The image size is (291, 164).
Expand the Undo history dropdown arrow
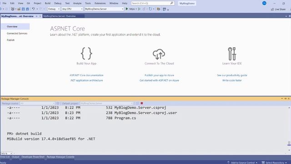click(37, 9)
